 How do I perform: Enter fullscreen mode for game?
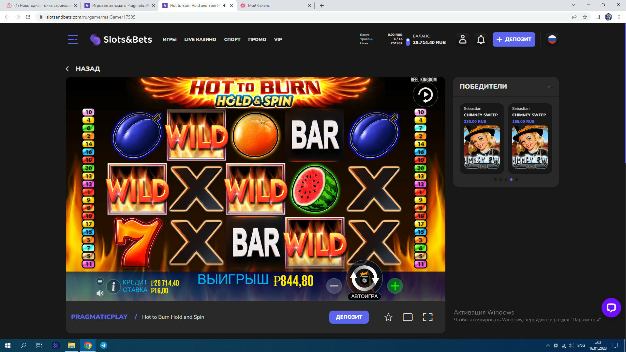click(x=427, y=317)
